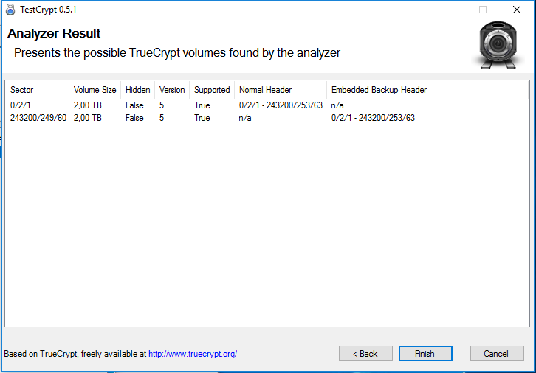This screenshot has width=536, height=373.
Task: Click the Normal Header column header
Action: point(281,90)
